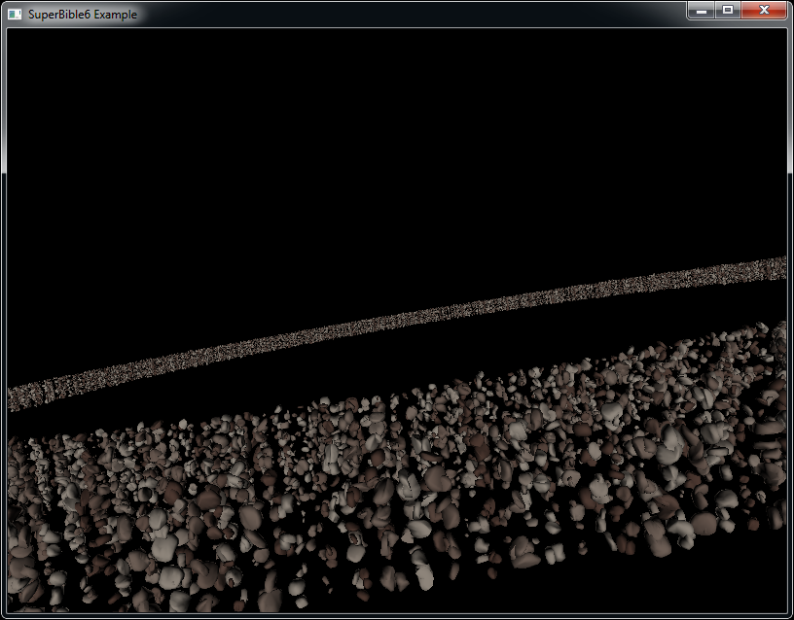Maximize the SuperBible6 Example window
Viewport: 794px width, 620px height.
(728, 10)
